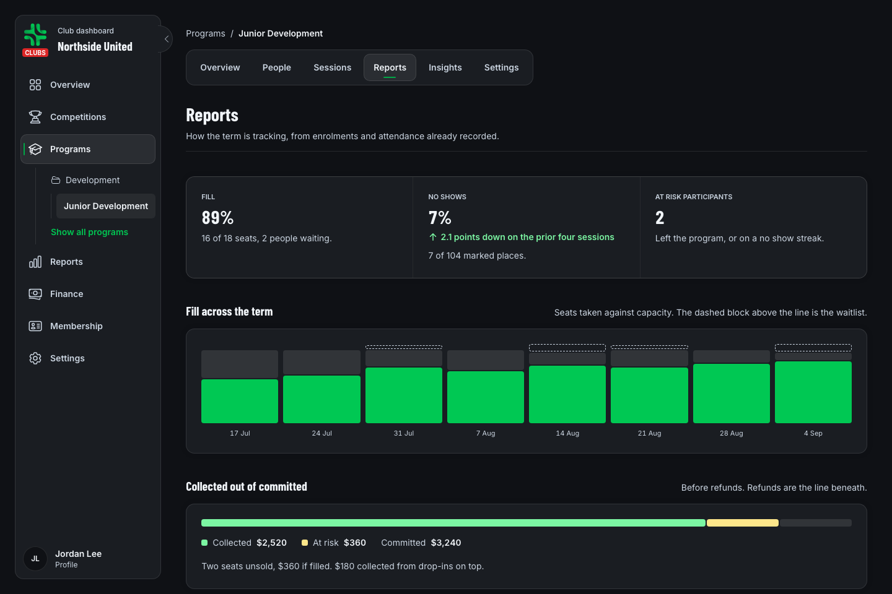
Task: Click the sidebar Reports bar chart icon
Action: 35,262
